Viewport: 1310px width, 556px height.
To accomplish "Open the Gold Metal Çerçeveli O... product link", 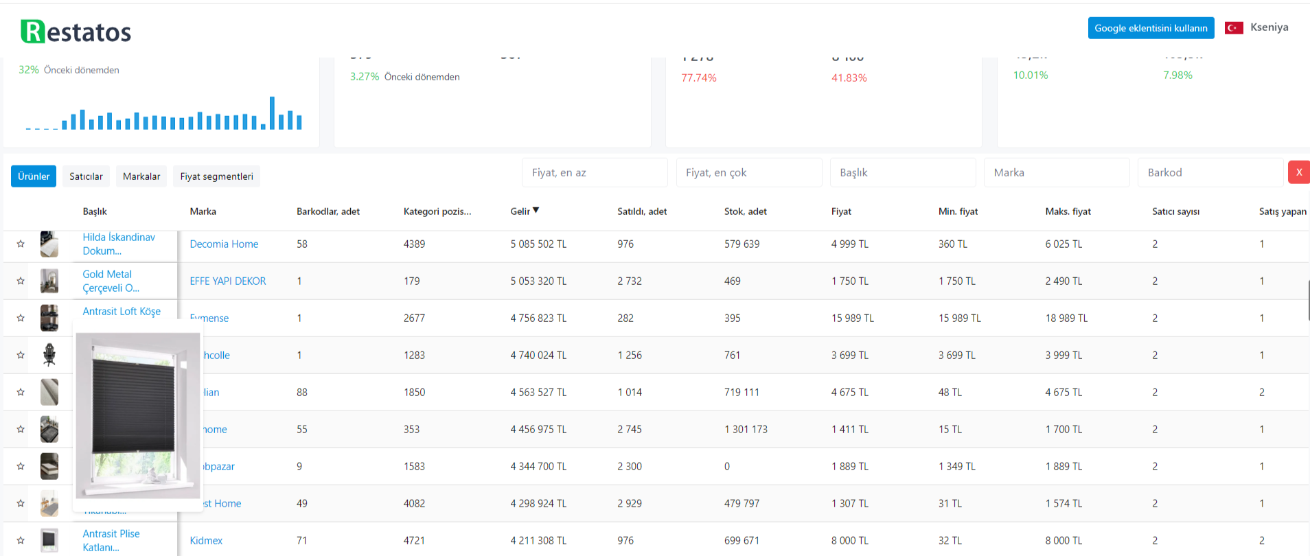I will pos(111,281).
